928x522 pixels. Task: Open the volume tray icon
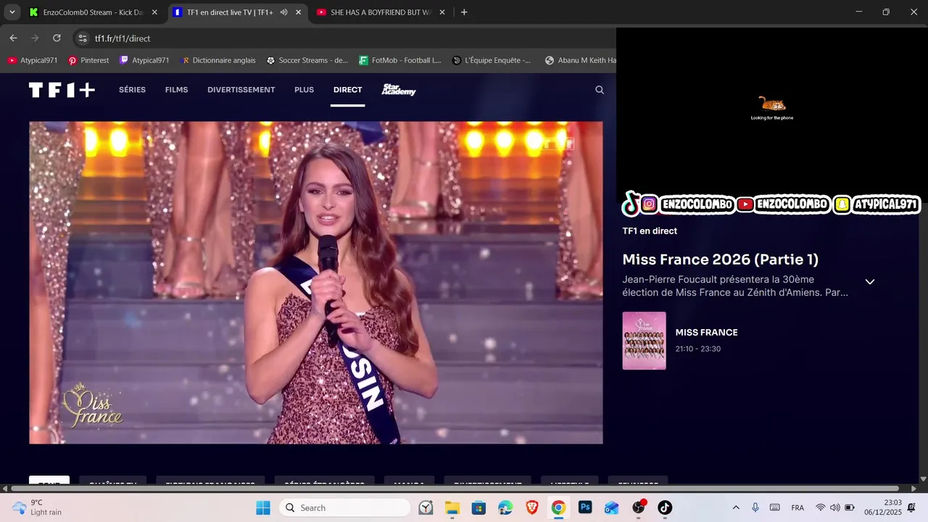point(835,507)
